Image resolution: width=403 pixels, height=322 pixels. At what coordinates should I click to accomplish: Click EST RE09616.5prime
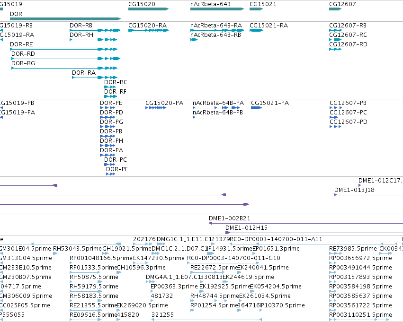(x=93, y=315)
